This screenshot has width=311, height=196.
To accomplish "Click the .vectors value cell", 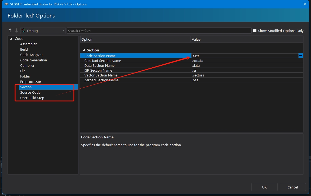I will [247, 75].
